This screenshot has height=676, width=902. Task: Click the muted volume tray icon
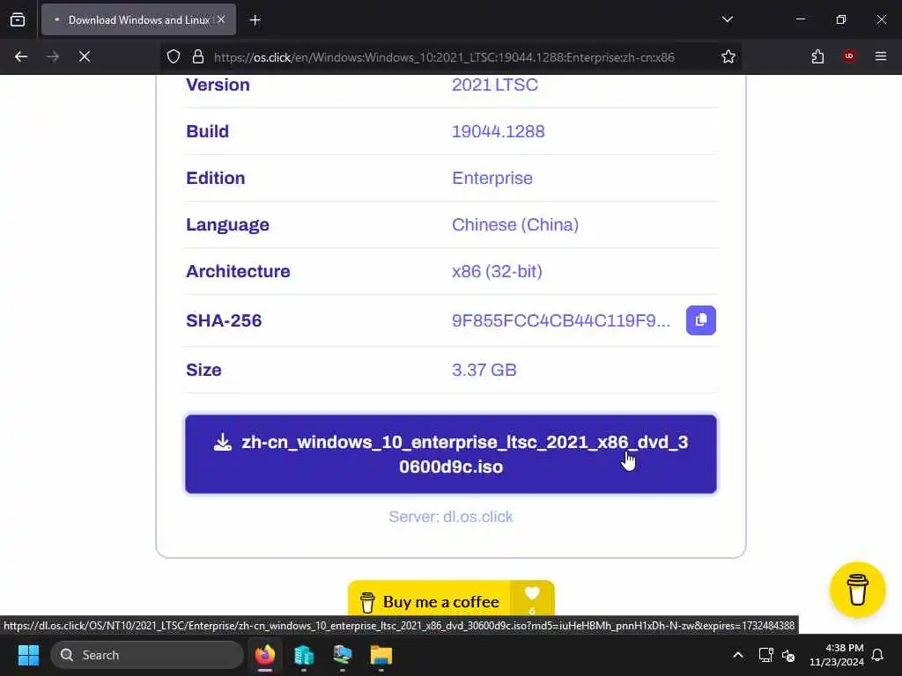[788, 655]
